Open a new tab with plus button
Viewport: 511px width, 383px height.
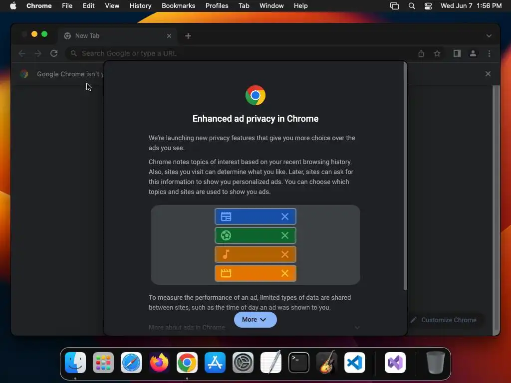(188, 36)
